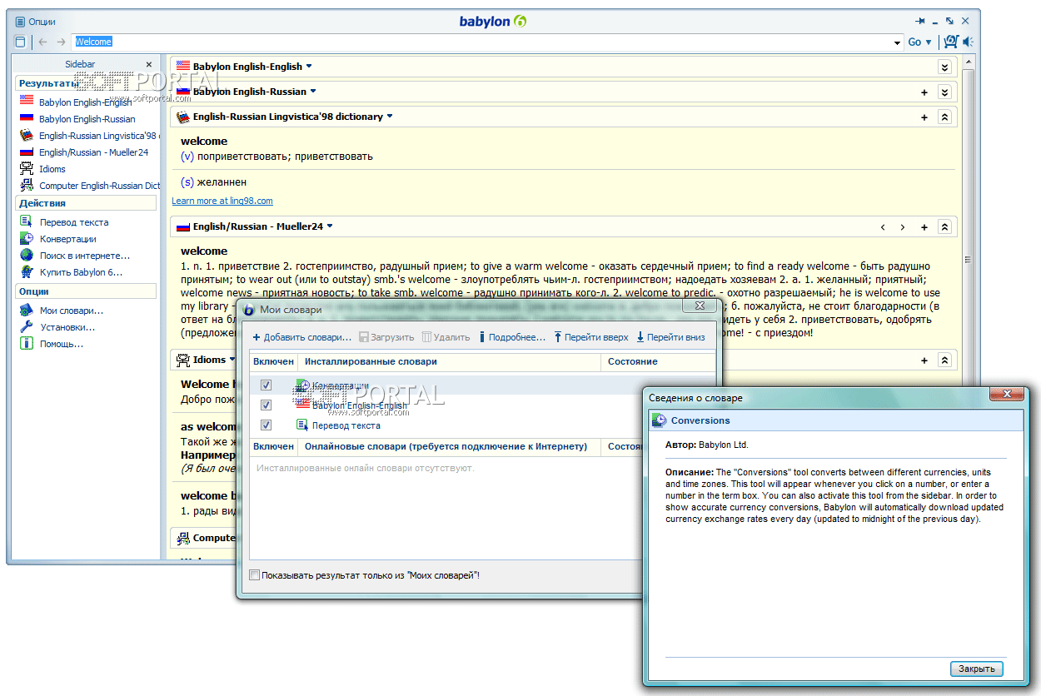Open search history dropdown in term box
1041x696 pixels.
pyautogui.click(x=898, y=42)
